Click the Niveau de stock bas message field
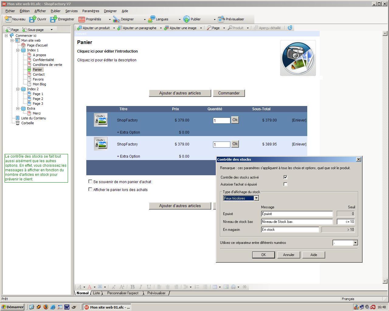The image size is (389, 311). (x=297, y=222)
